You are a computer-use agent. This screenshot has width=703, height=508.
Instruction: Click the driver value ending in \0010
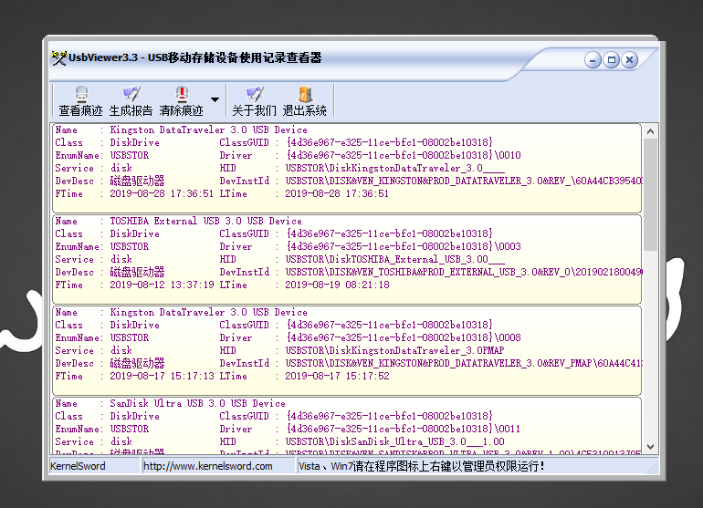[x=404, y=155]
